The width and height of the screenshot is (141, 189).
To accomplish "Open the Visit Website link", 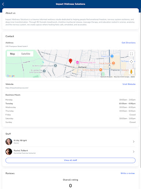I will [129, 84].
